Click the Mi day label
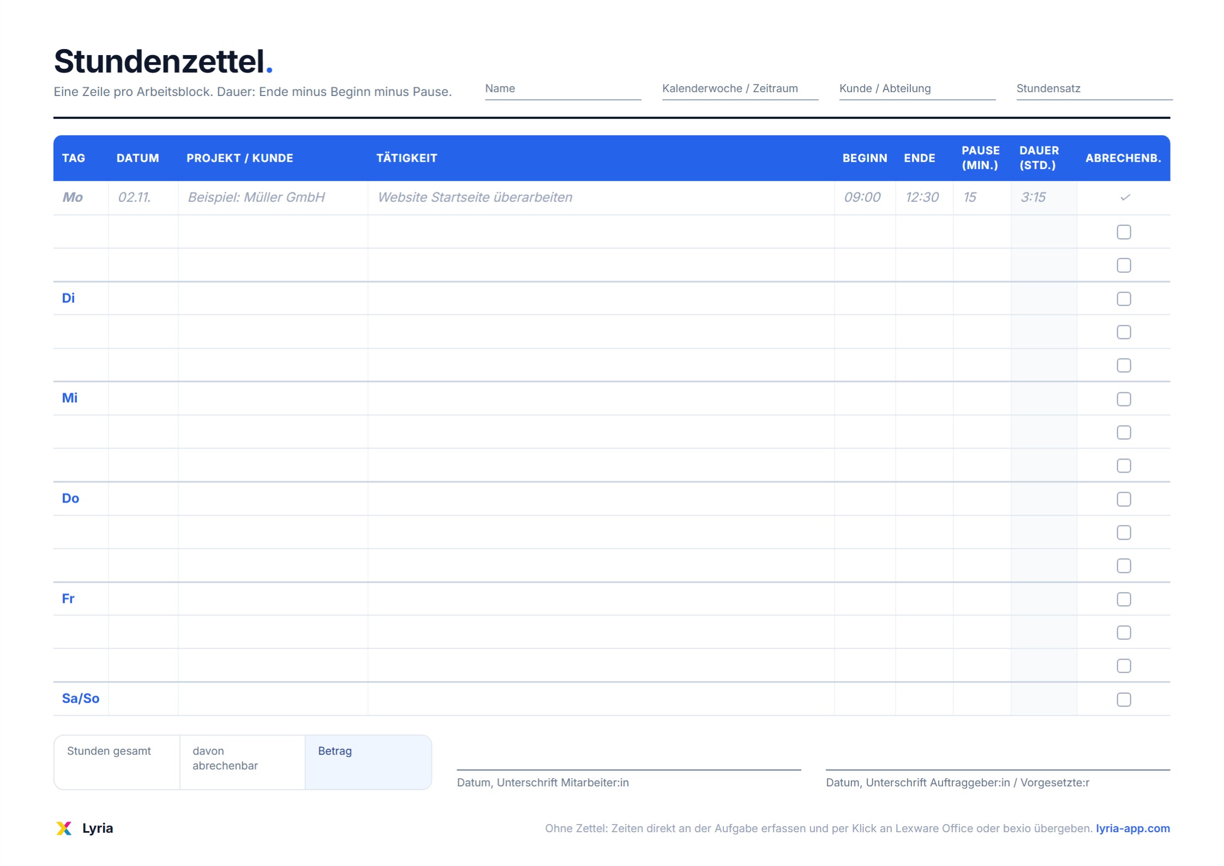1224x866 pixels. tap(70, 398)
